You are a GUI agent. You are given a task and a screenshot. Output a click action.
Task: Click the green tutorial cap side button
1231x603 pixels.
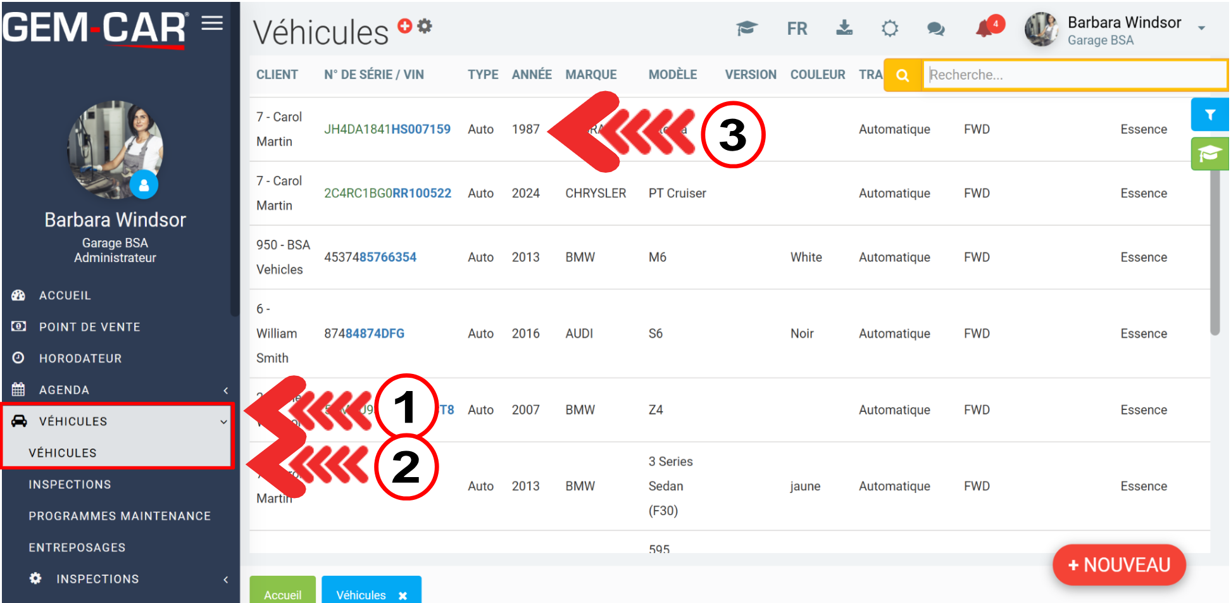tap(1209, 154)
